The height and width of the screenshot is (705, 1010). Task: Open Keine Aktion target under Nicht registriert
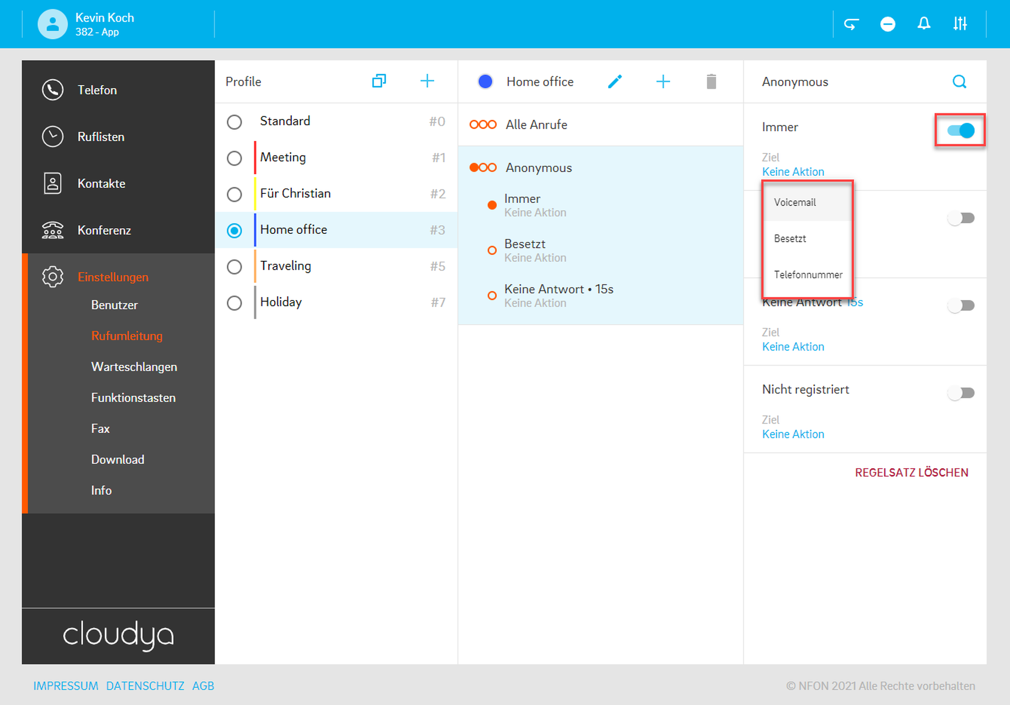click(x=793, y=434)
